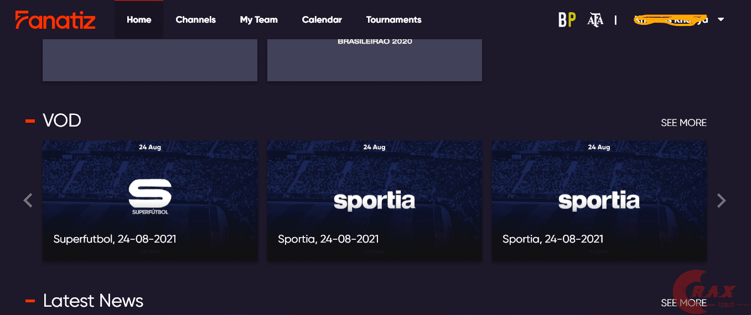Click the second Sportia logo

[x=599, y=201]
